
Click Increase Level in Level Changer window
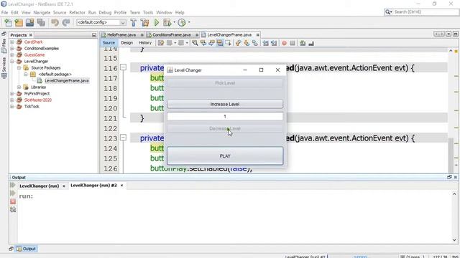[225, 104]
